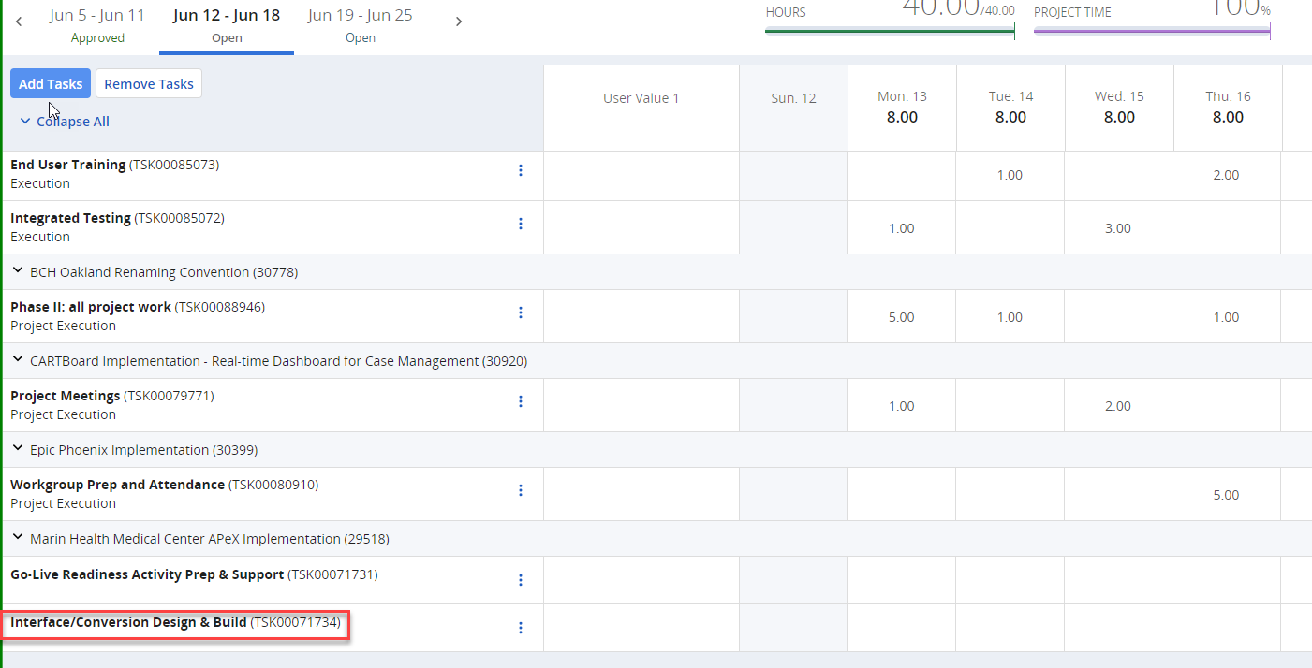Collapse the Epic Phoenix Implementation group
The height and width of the screenshot is (668, 1312).
coord(17,449)
